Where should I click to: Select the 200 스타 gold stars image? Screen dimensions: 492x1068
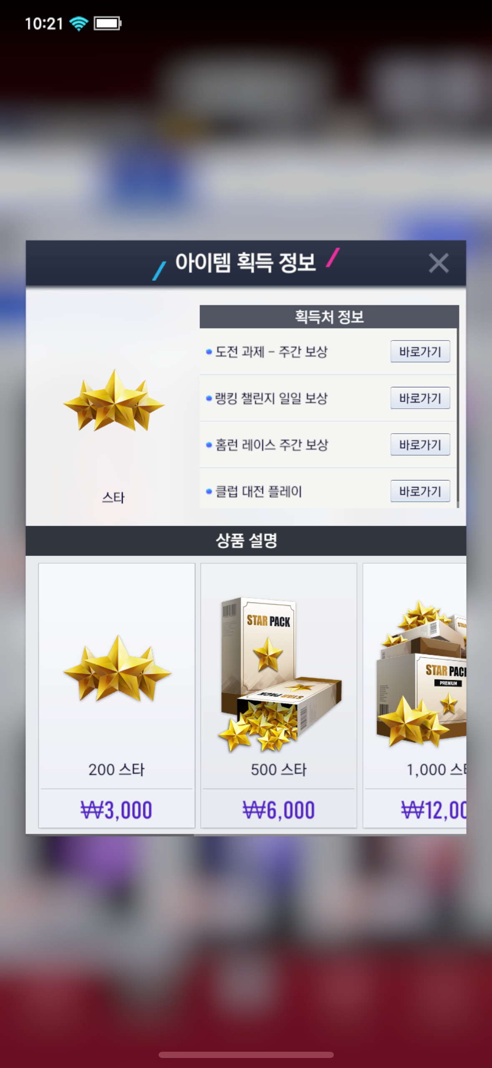tap(117, 668)
